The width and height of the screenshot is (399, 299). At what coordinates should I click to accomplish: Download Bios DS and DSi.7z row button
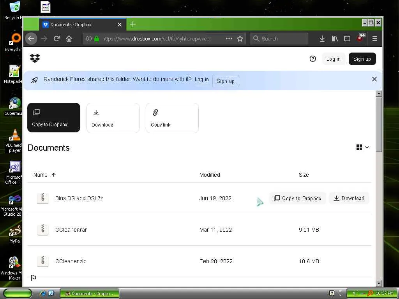349,198
